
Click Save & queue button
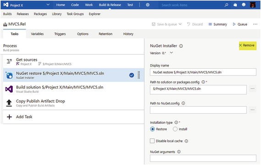click(164, 24)
